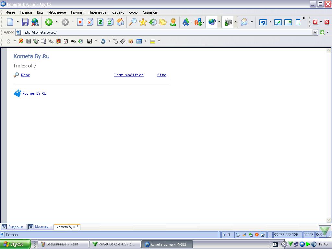Image resolution: width=332 pixels, height=249 pixels.
Task: Open the Сервис menu
Action: coord(118,12)
